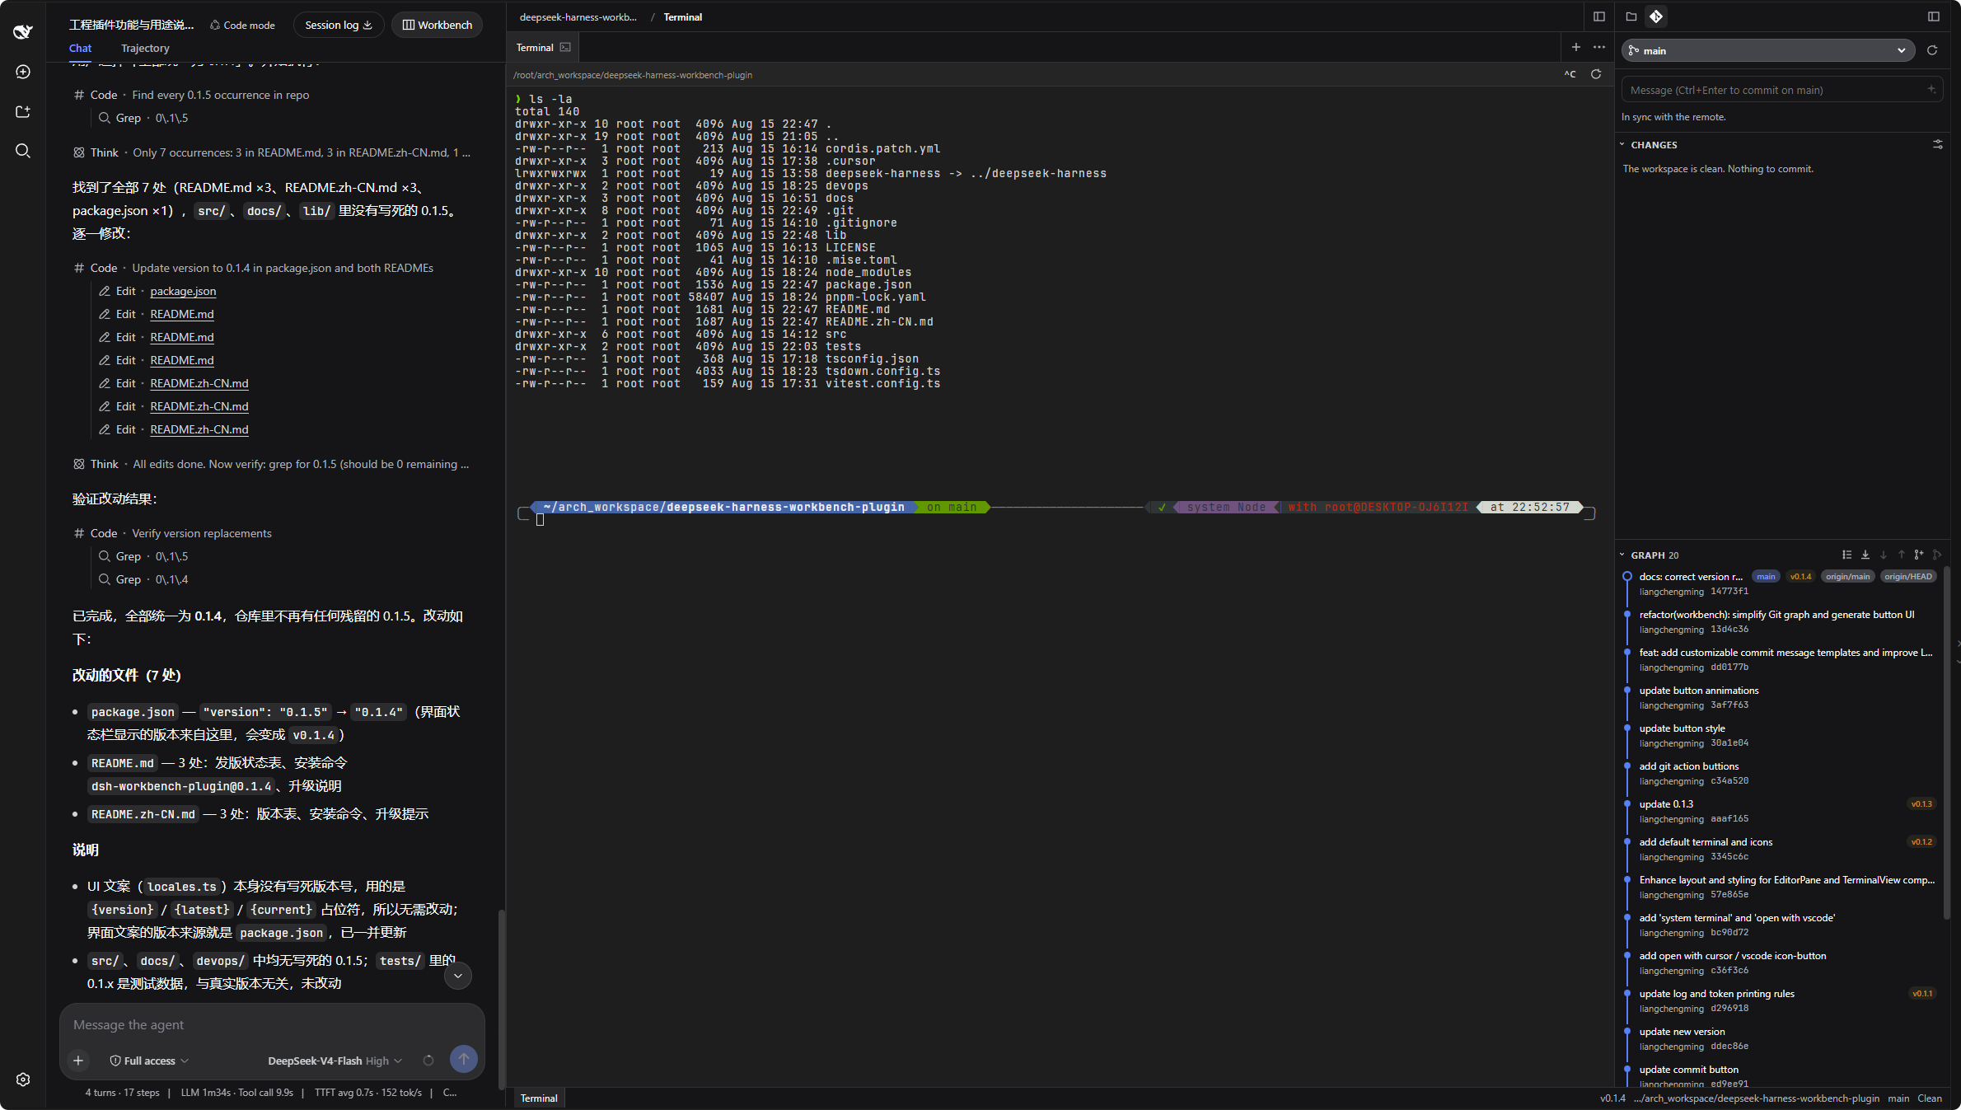Select the commit 'refactor(workbench): simplify Git graph'
1961x1110 pixels.
[1780, 621]
